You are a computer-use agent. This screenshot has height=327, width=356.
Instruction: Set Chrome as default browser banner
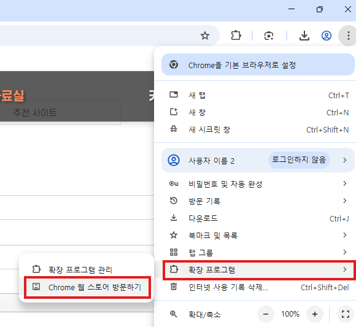click(x=258, y=65)
